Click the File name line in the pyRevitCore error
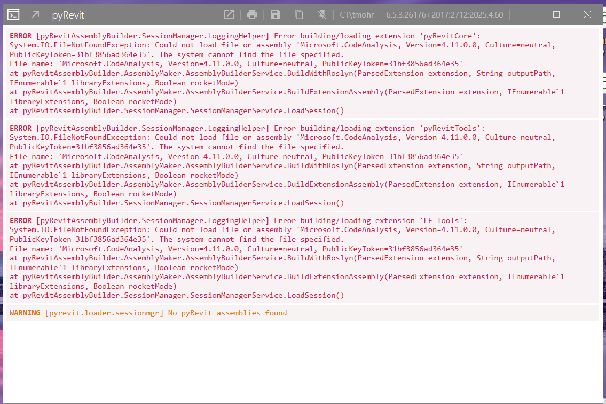Screen dimensions: 606x404 point(236,64)
